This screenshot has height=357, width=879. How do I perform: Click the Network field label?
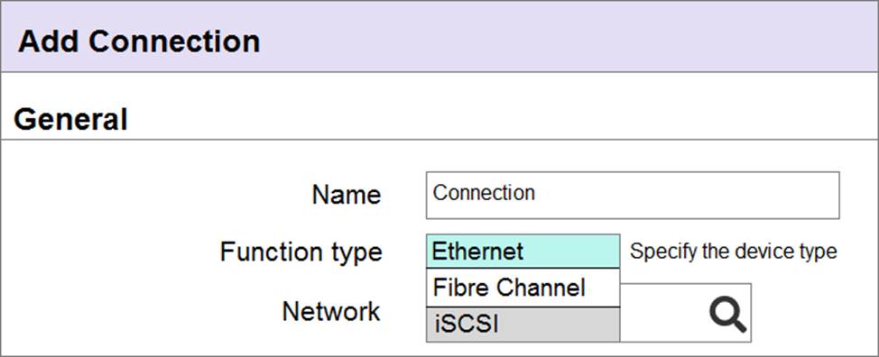pyautogui.click(x=331, y=311)
